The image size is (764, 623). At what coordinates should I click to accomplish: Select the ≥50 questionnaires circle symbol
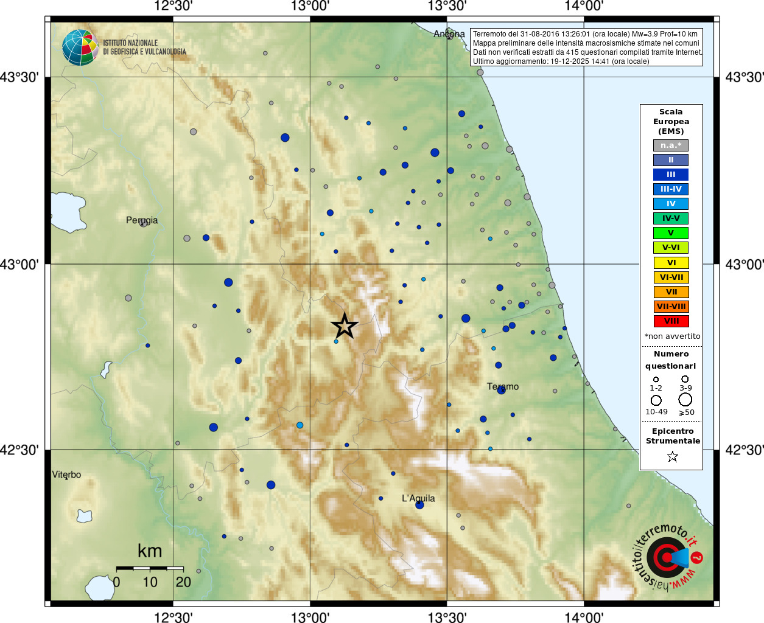[x=685, y=399]
